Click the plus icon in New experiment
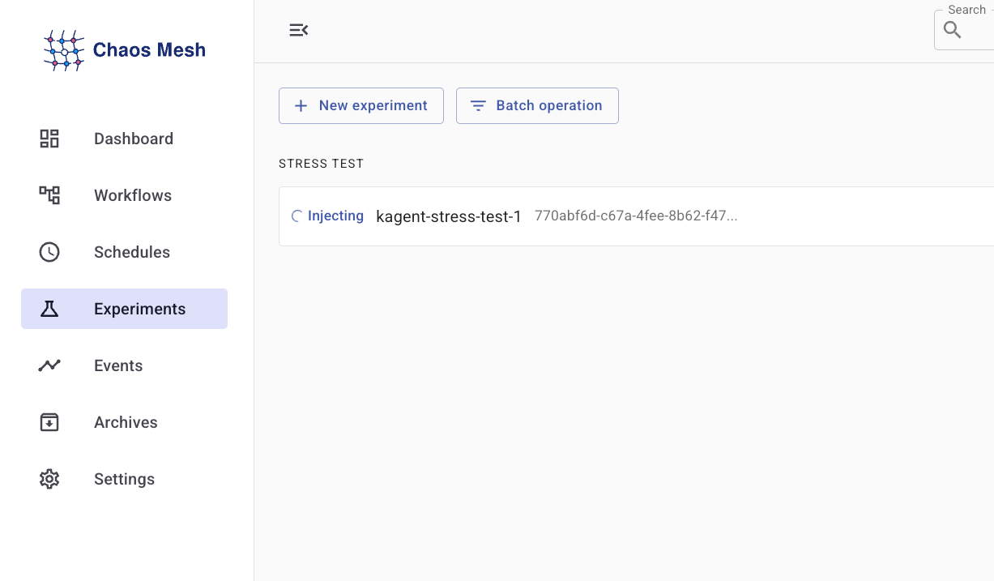994x581 pixels. [301, 105]
